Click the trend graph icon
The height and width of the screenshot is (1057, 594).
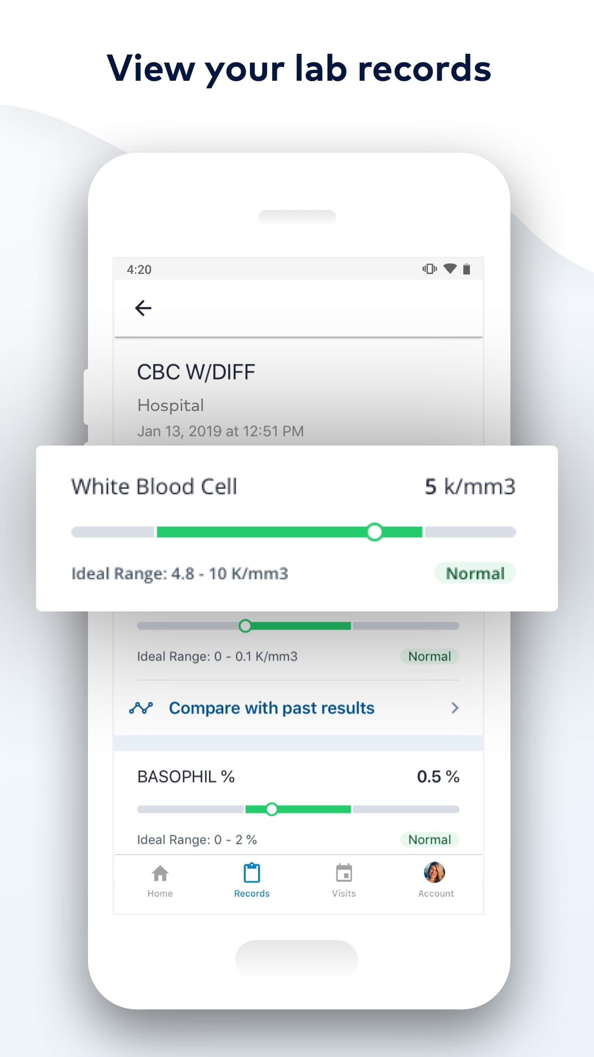tap(141, 708)
